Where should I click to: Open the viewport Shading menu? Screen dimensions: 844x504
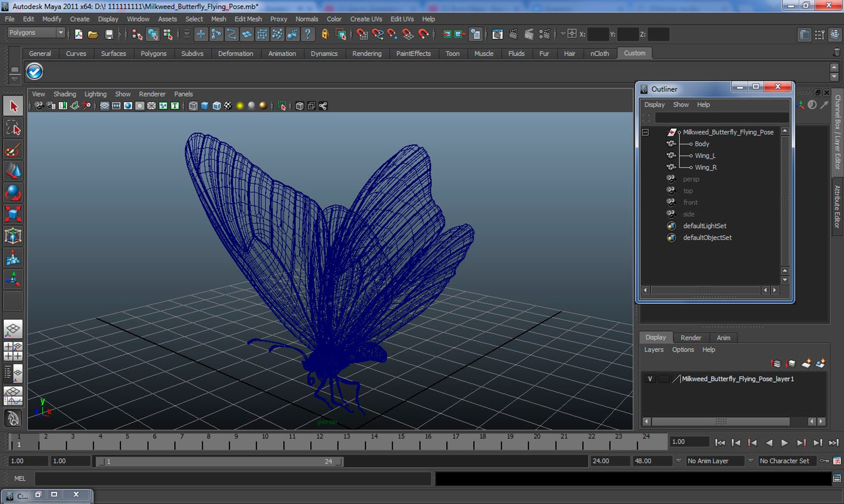(64, 94)
